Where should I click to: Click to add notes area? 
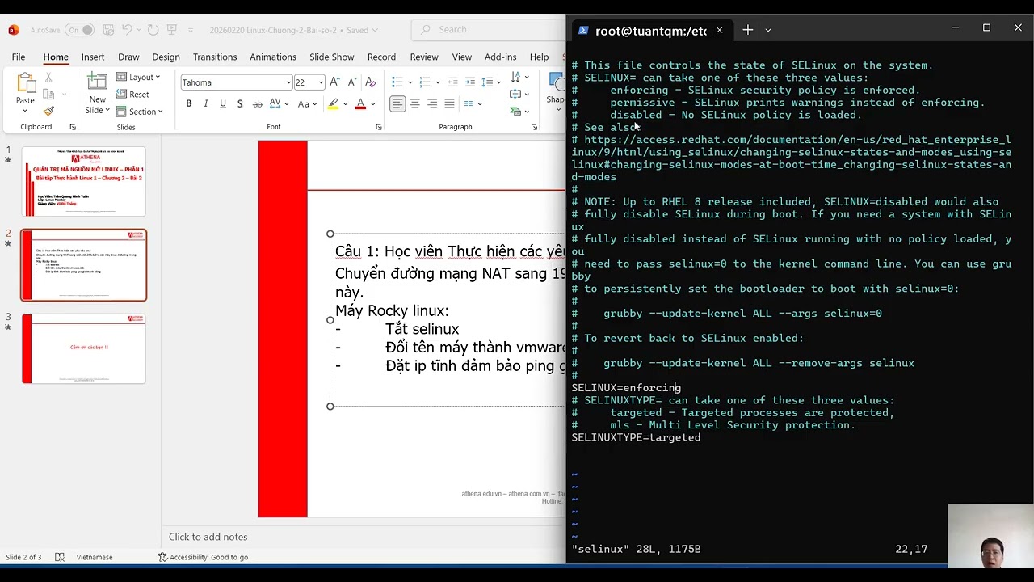(x=208, y=537)
